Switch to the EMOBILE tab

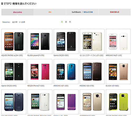point(115,12)
